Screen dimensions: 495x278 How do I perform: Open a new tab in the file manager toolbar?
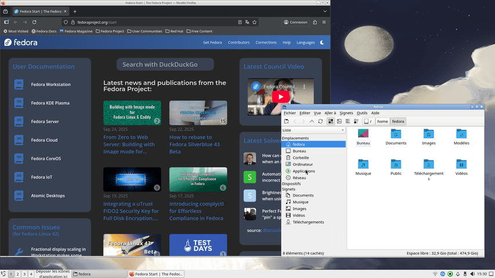[x=286, y=122]
